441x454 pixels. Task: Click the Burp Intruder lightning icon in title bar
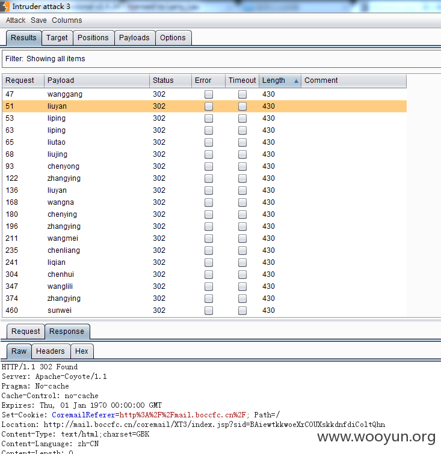[5, 7]
